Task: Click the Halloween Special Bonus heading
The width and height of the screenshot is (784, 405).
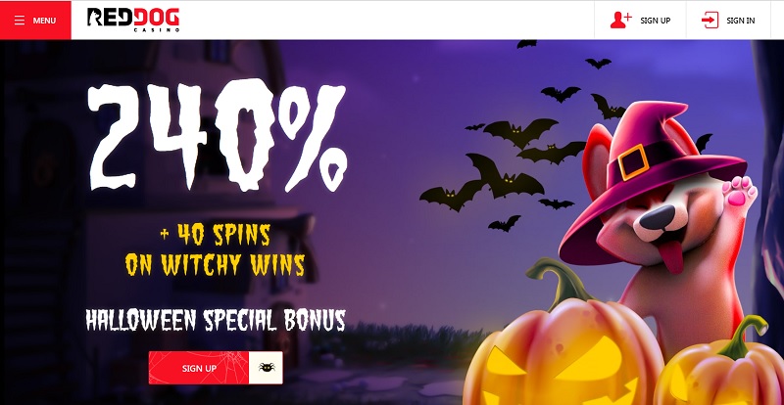Action: 216,320
